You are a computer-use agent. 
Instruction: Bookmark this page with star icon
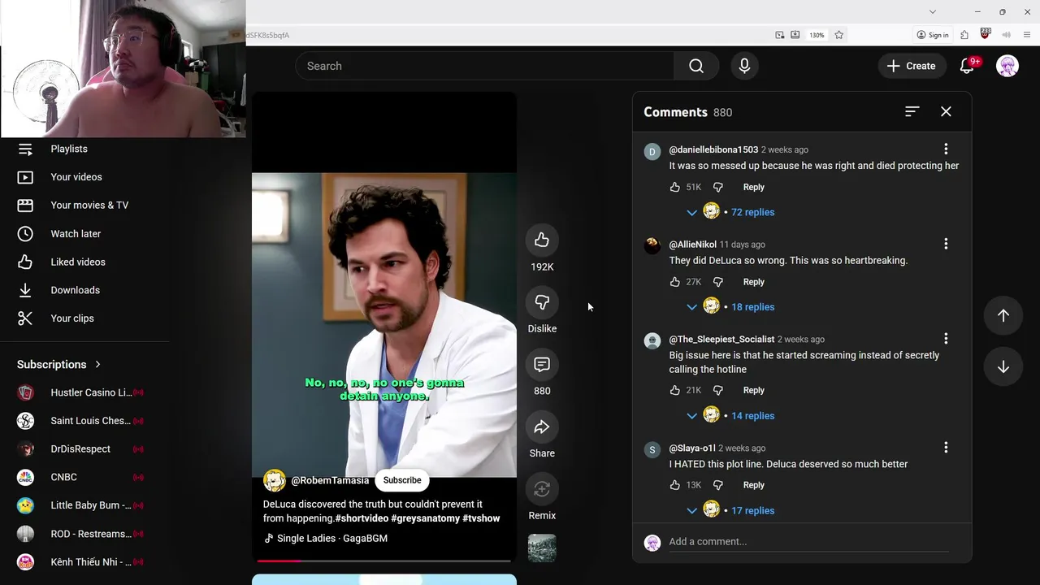pos(839,35)
